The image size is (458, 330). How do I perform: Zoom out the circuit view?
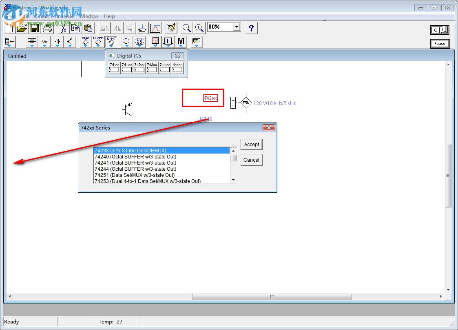[186, 28]
